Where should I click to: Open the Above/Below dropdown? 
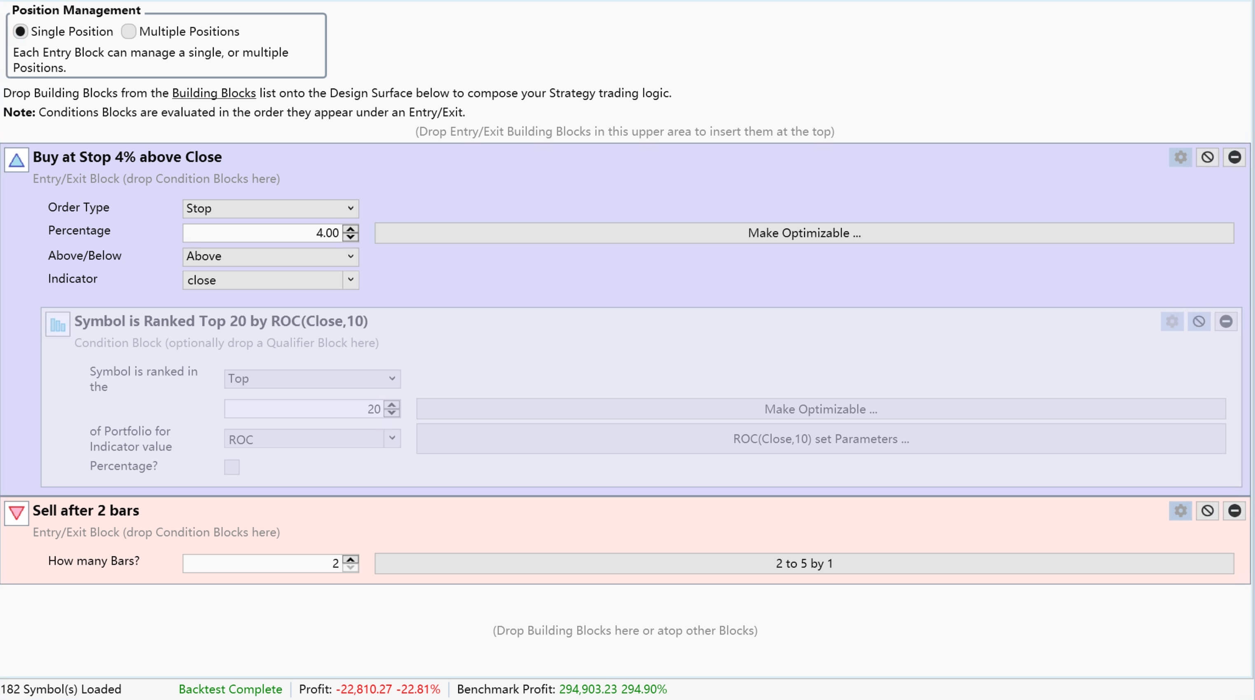coord(271,256)
